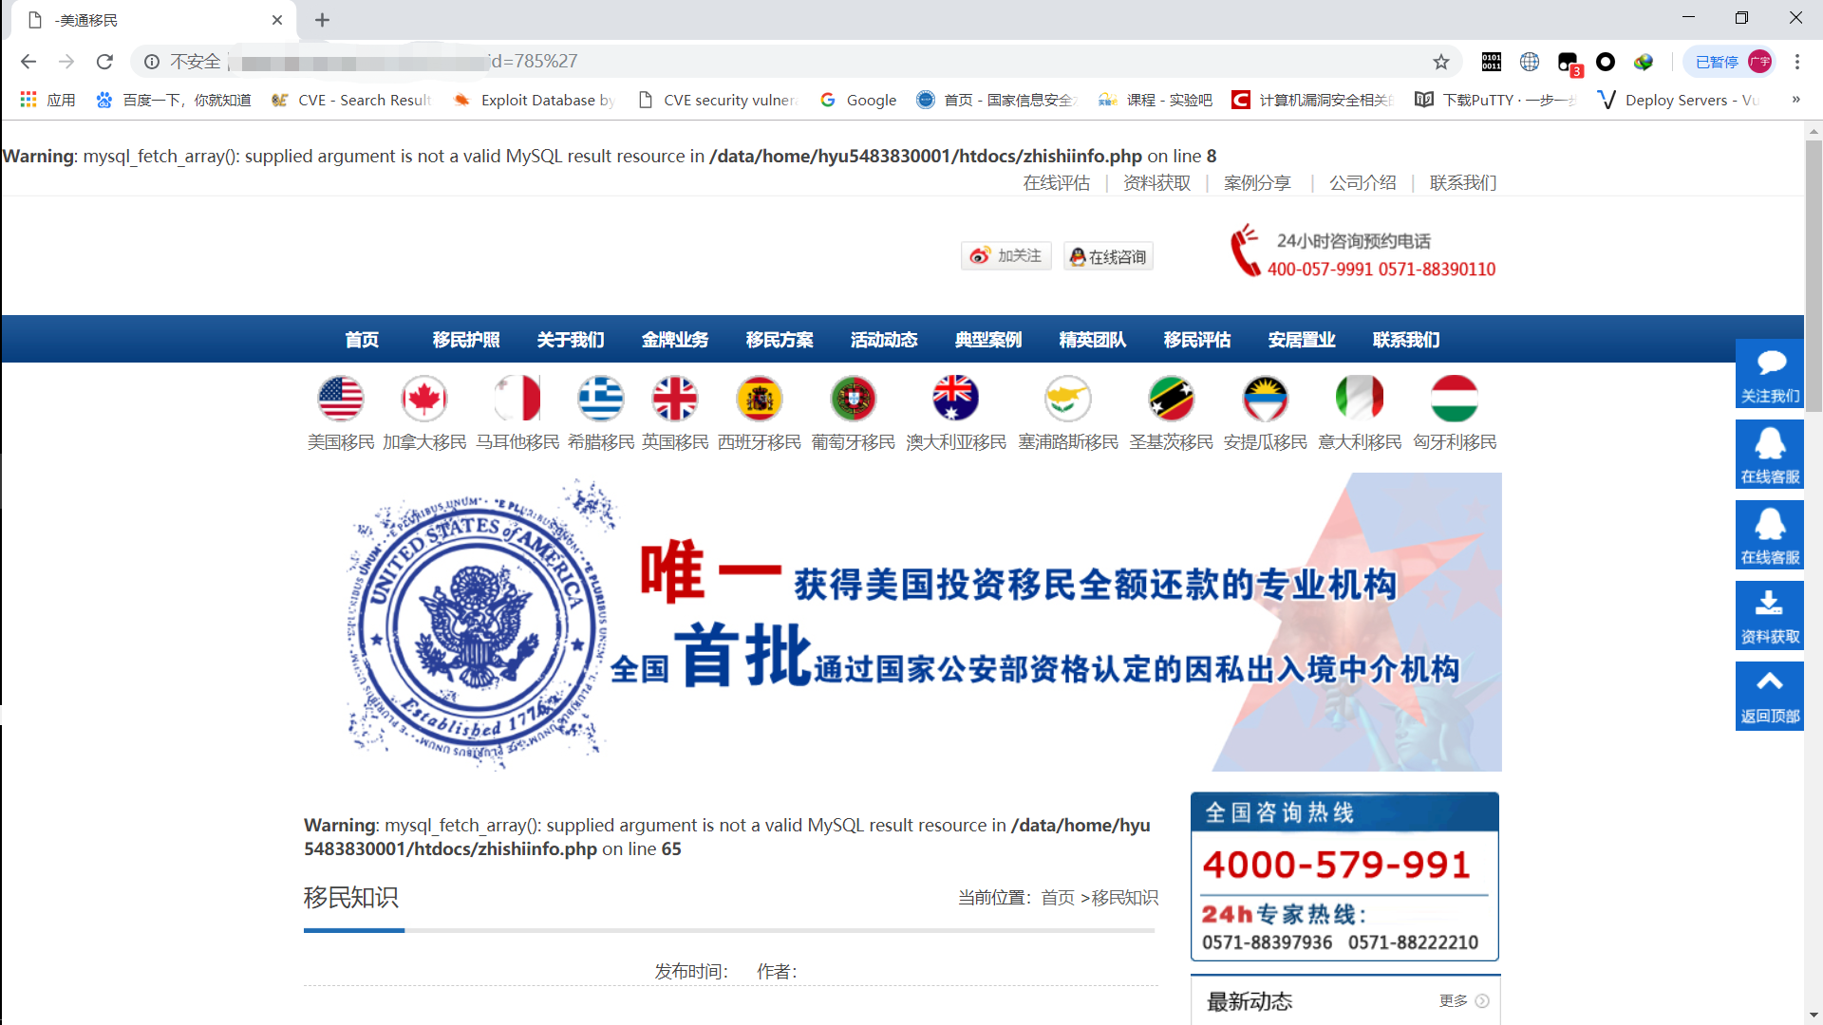Click the browser forward arrow
This screenshot has width=1823, height=1025.
66,62
